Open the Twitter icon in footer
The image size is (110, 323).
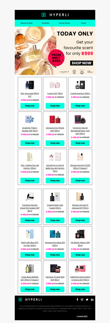pyautogui.click(x=87, y=300)
